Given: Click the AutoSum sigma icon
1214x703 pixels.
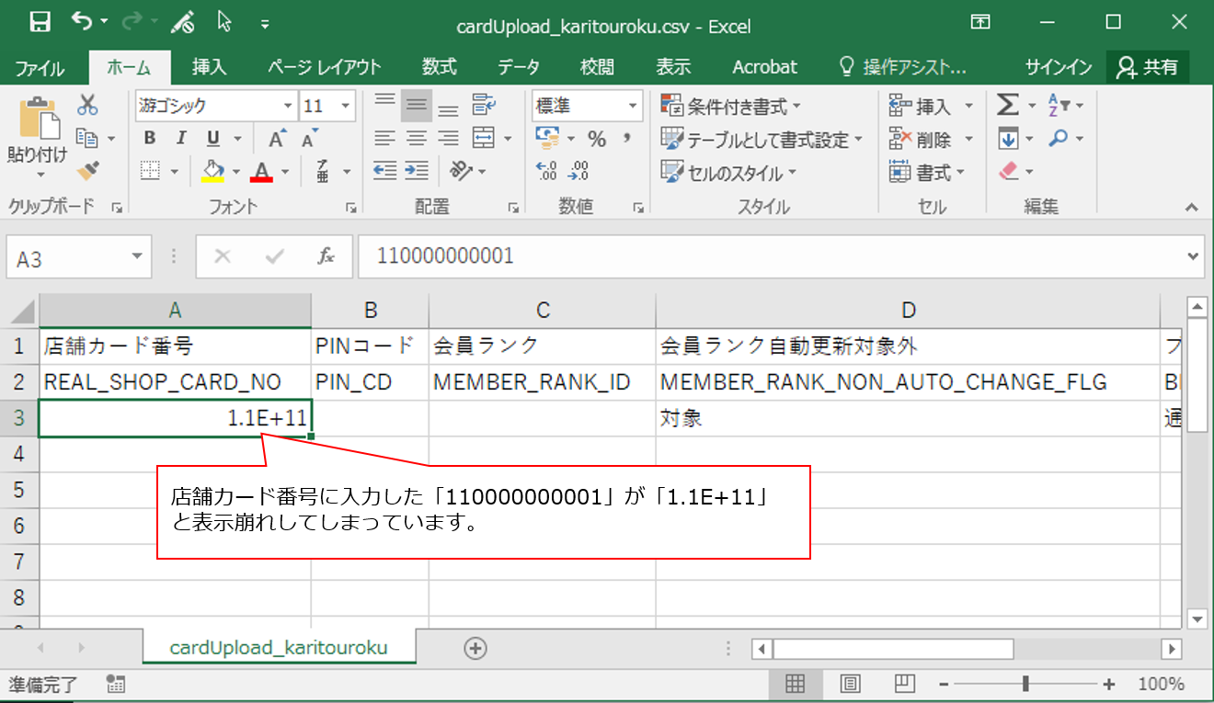Looking at the screenshot, I should coord(1007,106).
